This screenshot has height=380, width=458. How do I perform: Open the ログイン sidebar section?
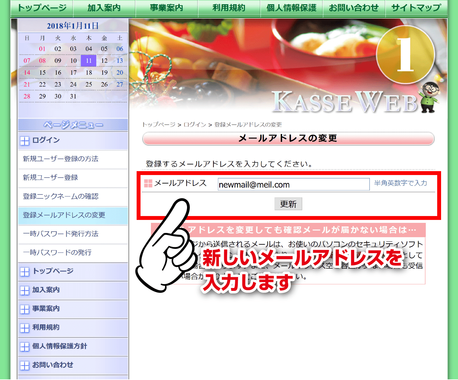tap(73, 141)
